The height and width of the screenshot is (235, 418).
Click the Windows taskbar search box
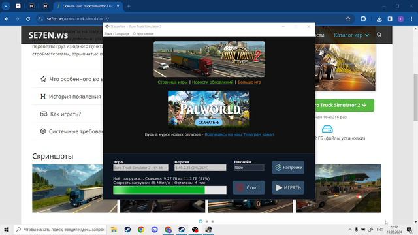pyautogui.click(x=60, y=229)
